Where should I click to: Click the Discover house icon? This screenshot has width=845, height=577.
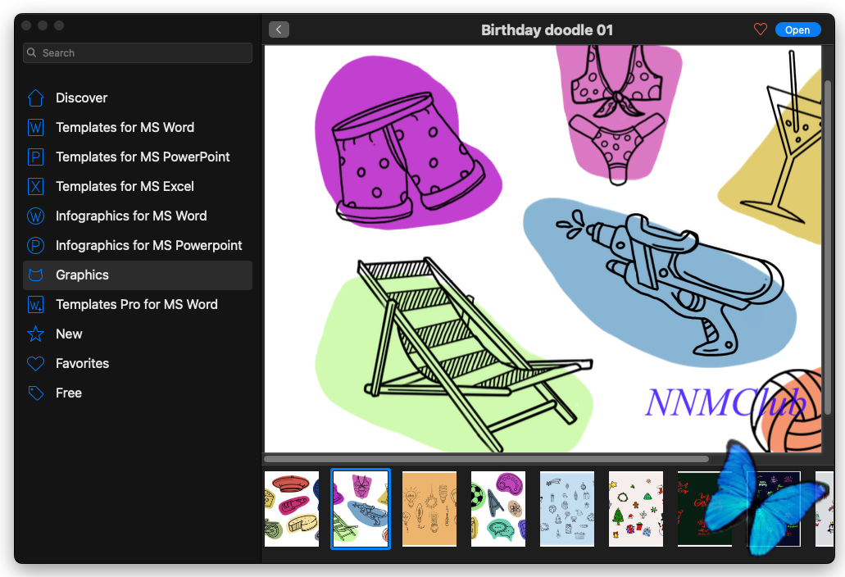click(x=35, y=98)
